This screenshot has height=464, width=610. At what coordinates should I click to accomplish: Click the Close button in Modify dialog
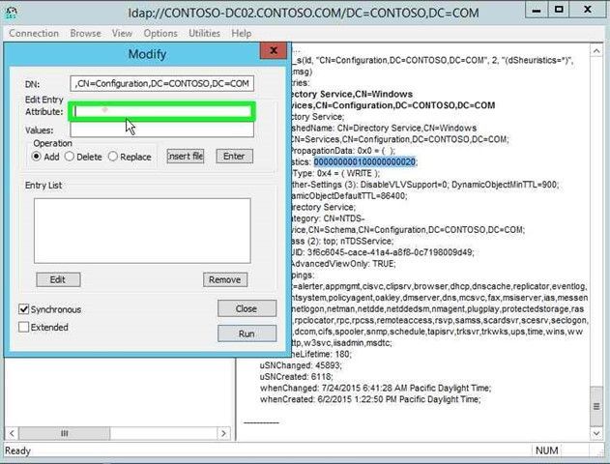coord(247,308)
